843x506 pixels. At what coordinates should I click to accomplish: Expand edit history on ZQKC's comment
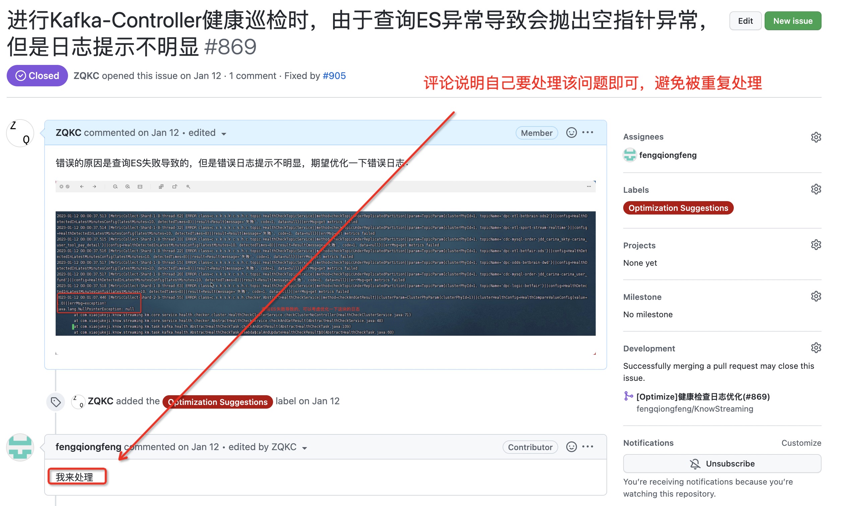tap(223, 134)
